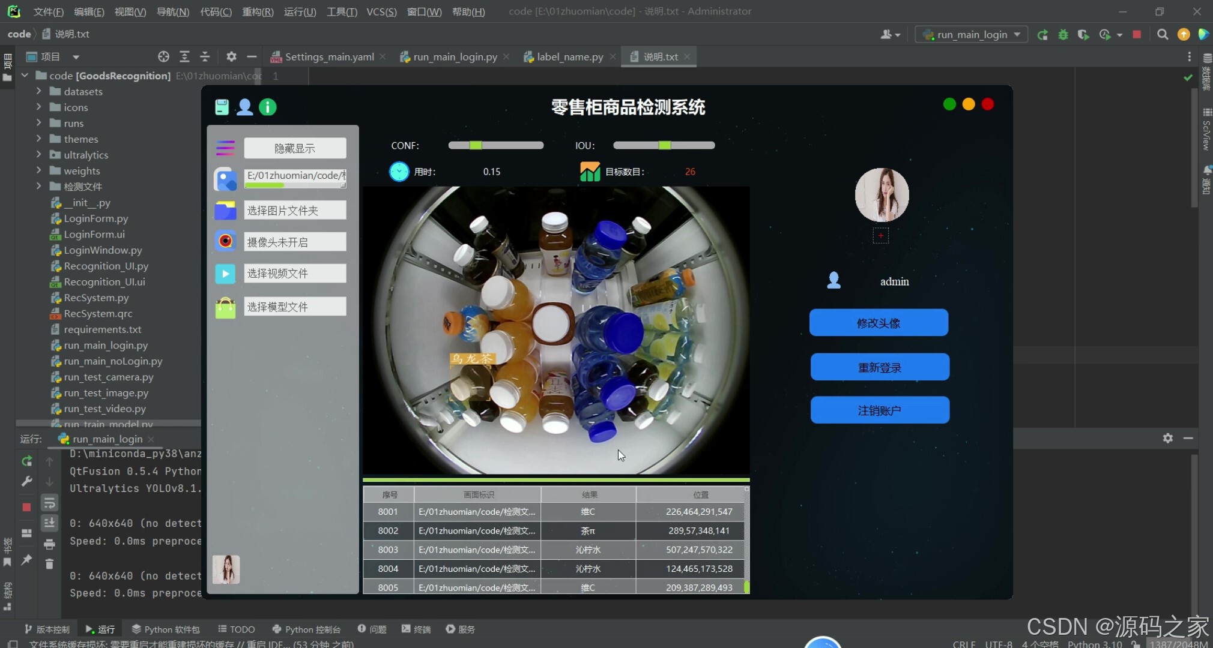Image resolution: width=1213 pixels, height=648 pixels.
Task: Click the blue user profile icon in header
Action: (244, 107)
